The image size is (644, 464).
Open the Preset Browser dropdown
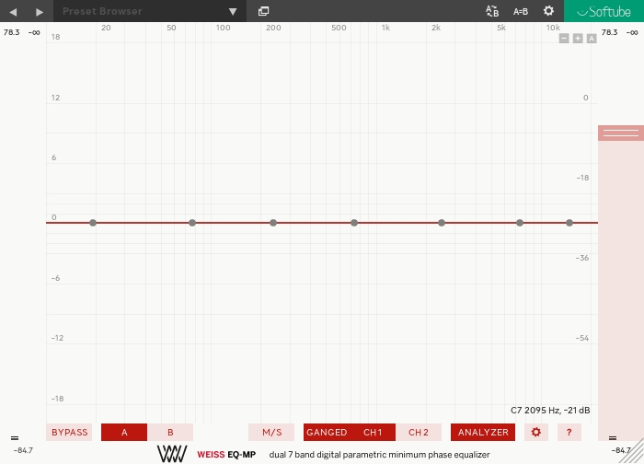pos(150,11)
